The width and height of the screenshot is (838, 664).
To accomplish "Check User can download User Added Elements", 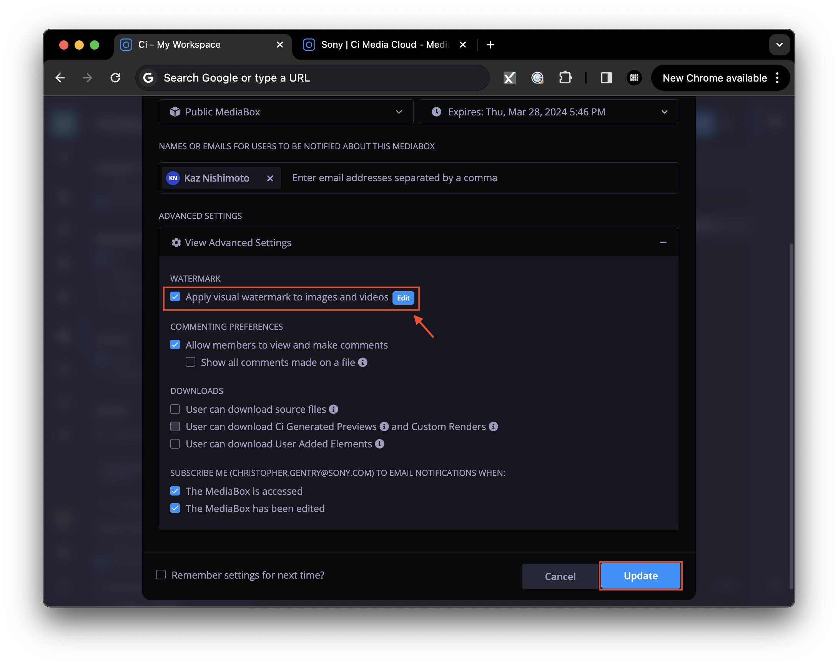I will point(175,444).
